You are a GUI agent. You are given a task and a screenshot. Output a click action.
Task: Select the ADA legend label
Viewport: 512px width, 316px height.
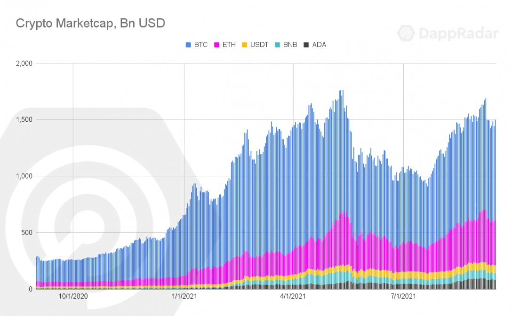pos(319,45)
